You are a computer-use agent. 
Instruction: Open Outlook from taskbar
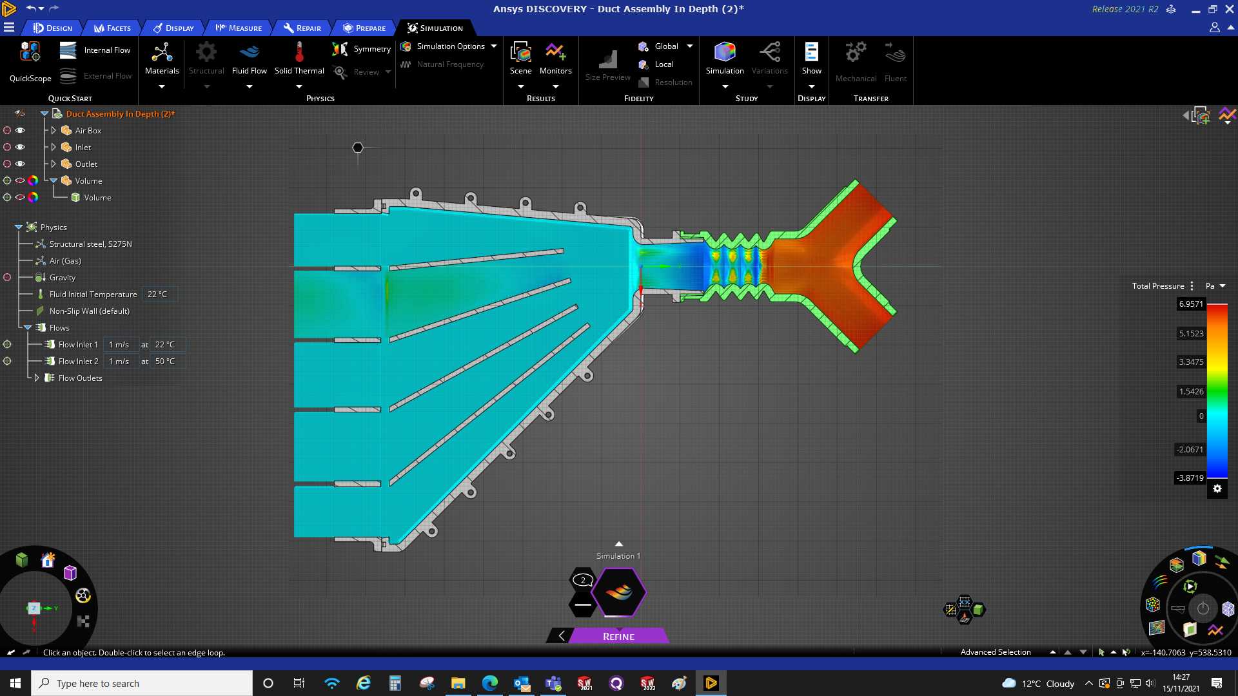(x=522, y=683)
